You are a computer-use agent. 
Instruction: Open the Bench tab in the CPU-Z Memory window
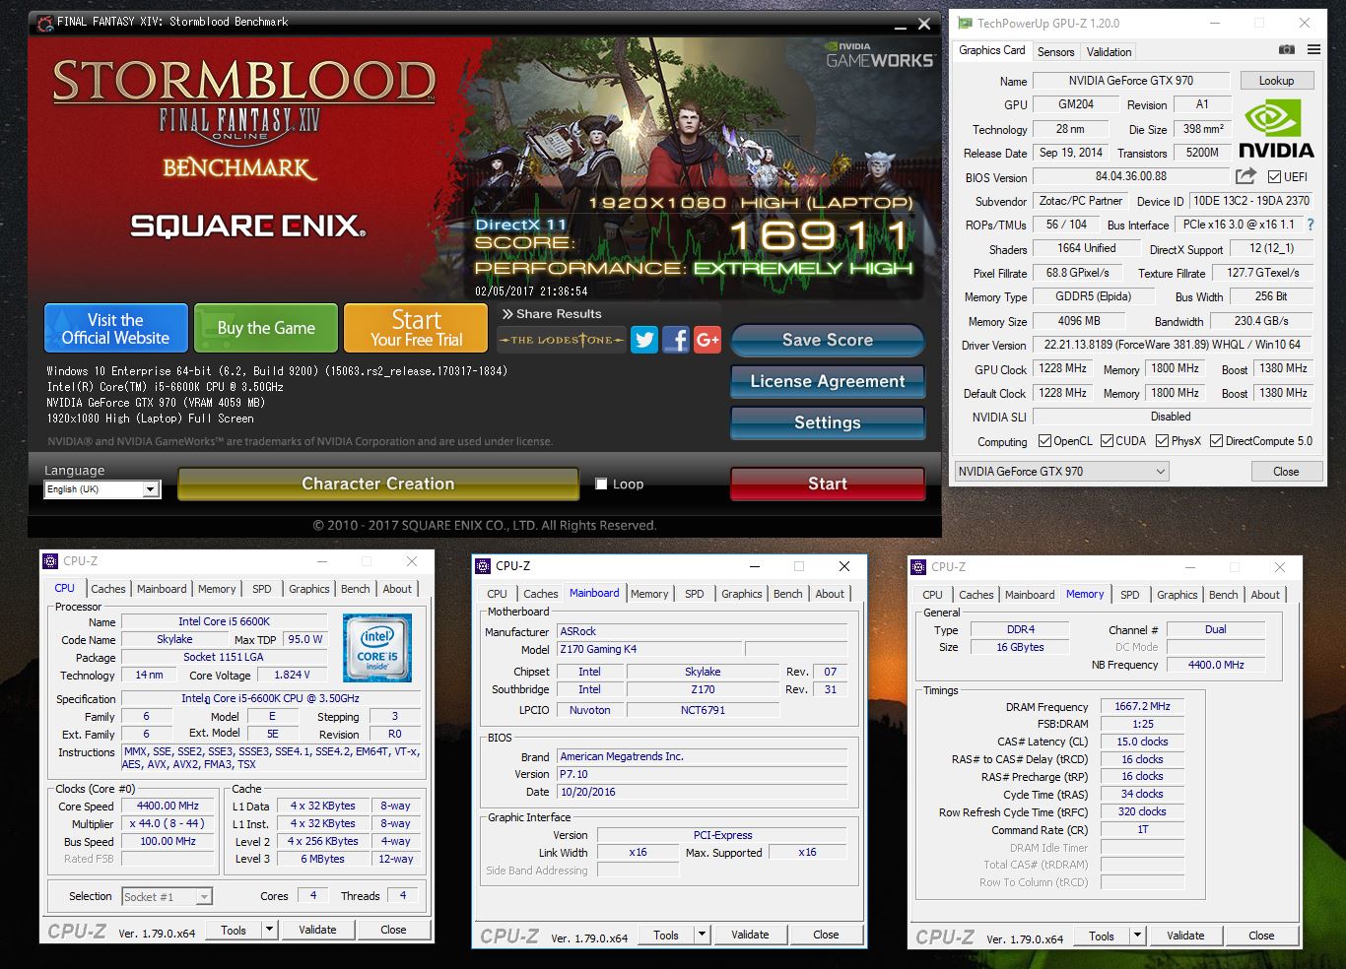pos(1224,595)
